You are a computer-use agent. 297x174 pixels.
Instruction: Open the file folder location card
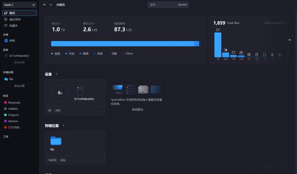(75, 148)
